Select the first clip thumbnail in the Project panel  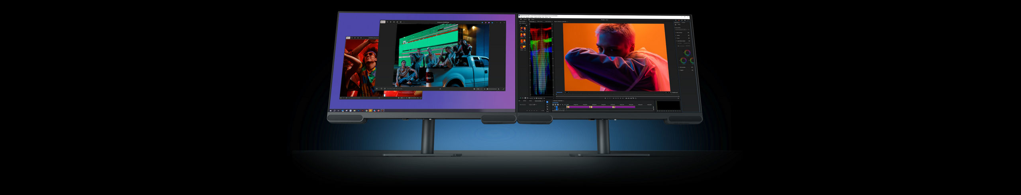523,29
